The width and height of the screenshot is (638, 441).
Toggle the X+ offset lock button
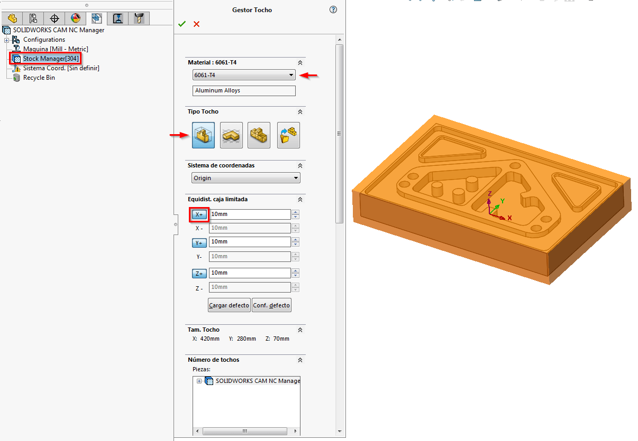(199, 214)
